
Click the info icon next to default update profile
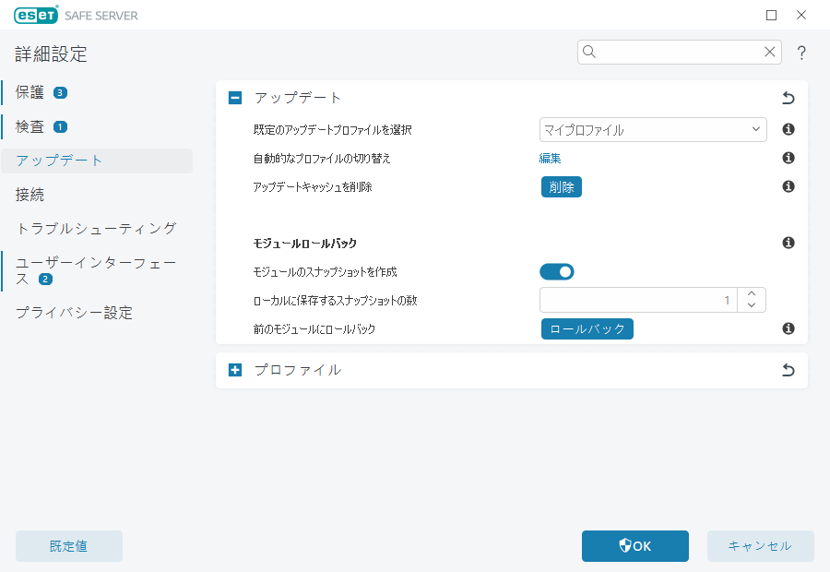(x=788, y=129)
